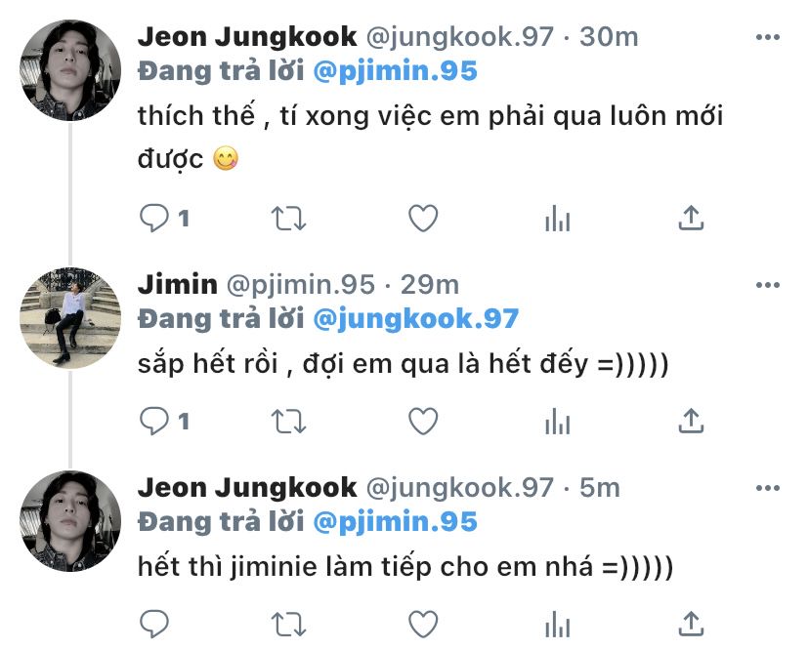Reply to Jungkook's 5m tweet

(x=154, y=623)
